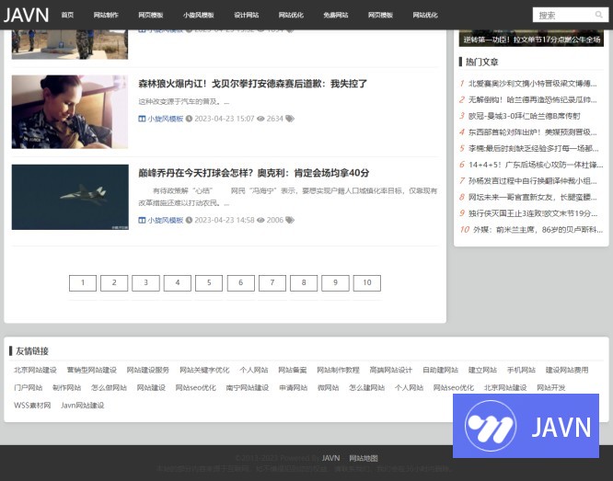The height and width of the screenshot is (481, 613).
Task: Open the 设计网站 navigation item
Action: 247,15
